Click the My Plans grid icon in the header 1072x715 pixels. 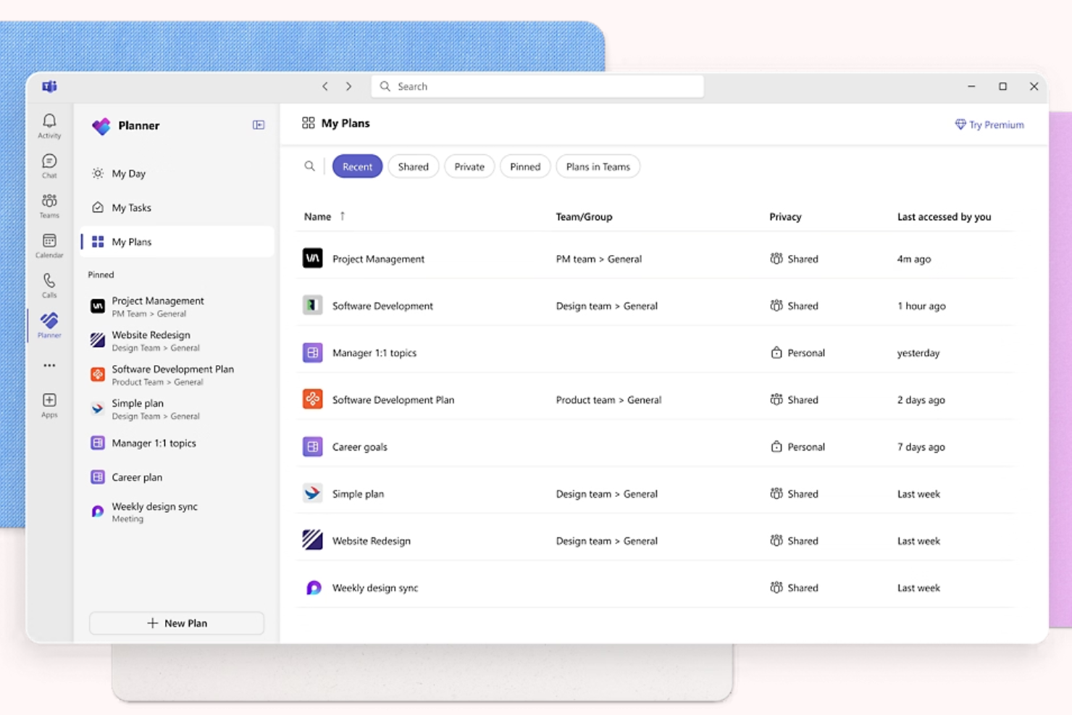click(x=309, y=123)
